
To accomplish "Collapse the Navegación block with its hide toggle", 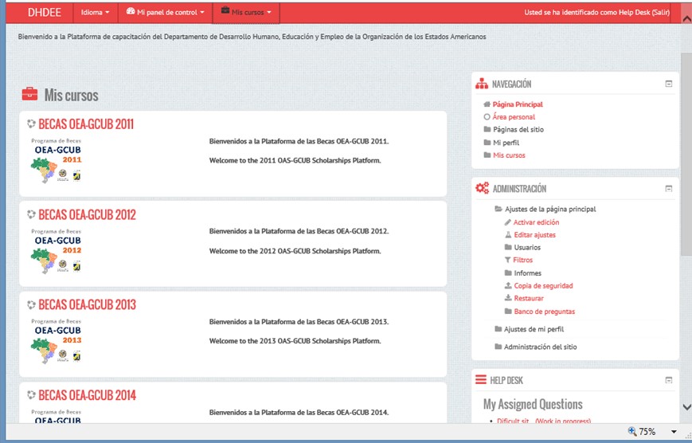I will [x=669, y=84].
